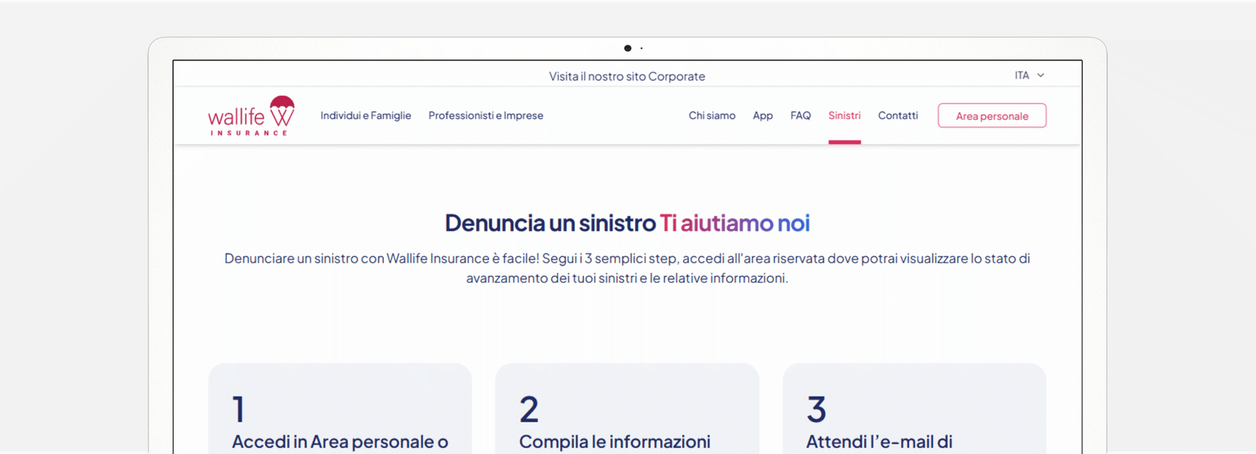This screenshot has width=1256, height=454.
Task: Click the paragraph starting Denunciare un sinistro
Action: click(x=627, y=268)
